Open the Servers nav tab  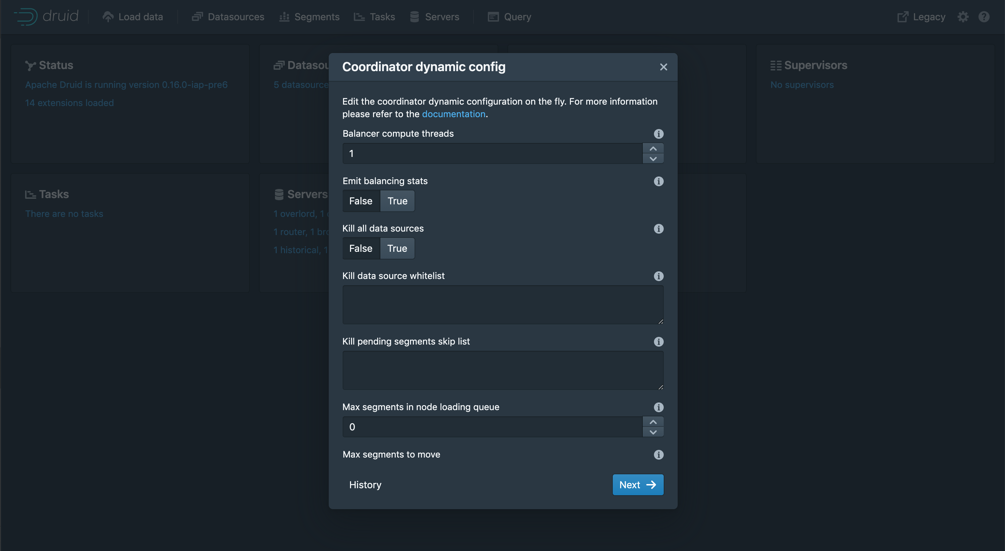tap(434, 17)
